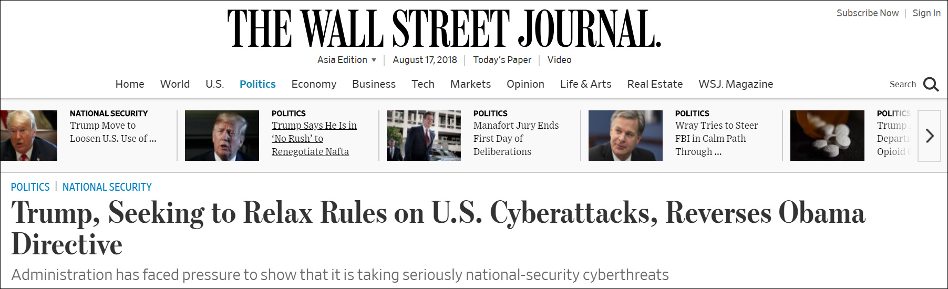Open Today's Paper link
Screen dimensions: 948x289
[x=502, y=60]
